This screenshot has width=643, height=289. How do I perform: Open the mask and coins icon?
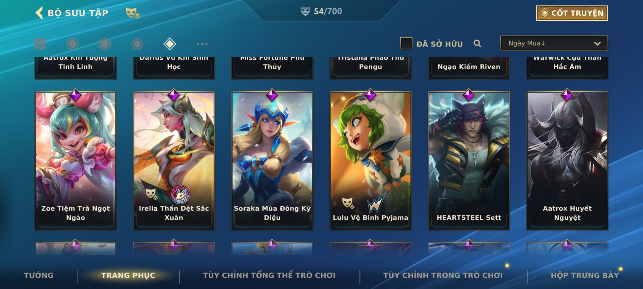point(133,13)
